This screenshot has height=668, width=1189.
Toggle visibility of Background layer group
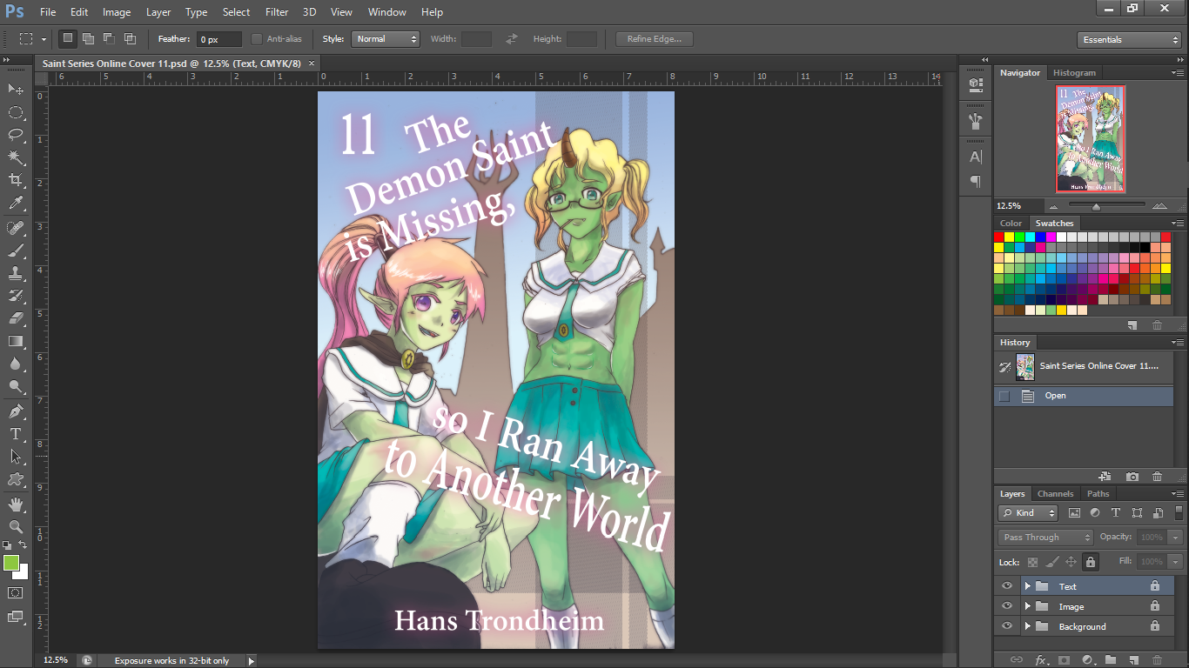click(x=1007, y=626)
